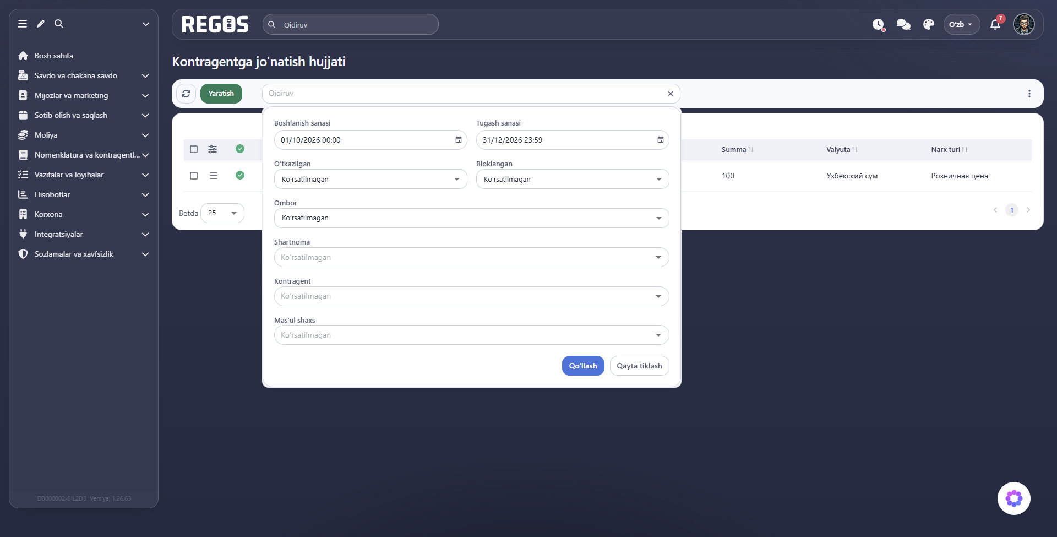Toggle the hamburger sidebar menu

pos(23,24)
